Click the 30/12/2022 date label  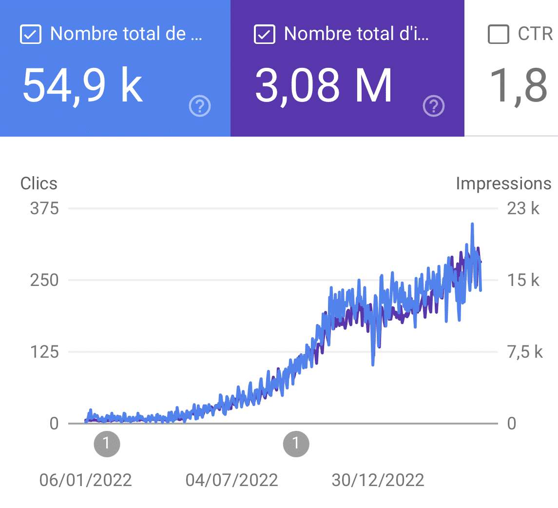point(378,480)
